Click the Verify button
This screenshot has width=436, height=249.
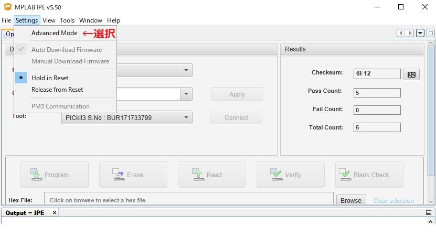291,175
